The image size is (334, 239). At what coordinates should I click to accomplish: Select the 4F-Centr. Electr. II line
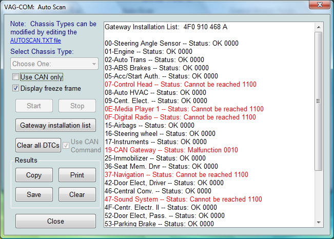coord(161,208)
